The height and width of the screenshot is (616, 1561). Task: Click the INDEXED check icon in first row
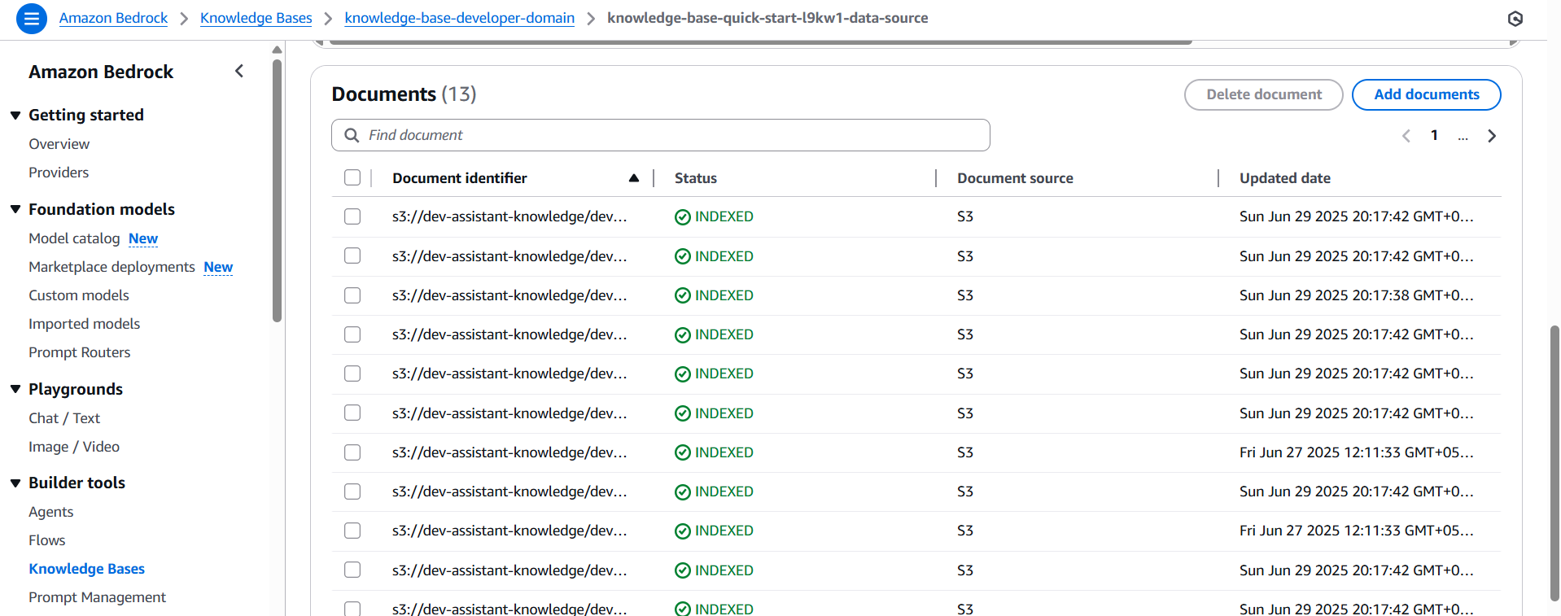683,217
